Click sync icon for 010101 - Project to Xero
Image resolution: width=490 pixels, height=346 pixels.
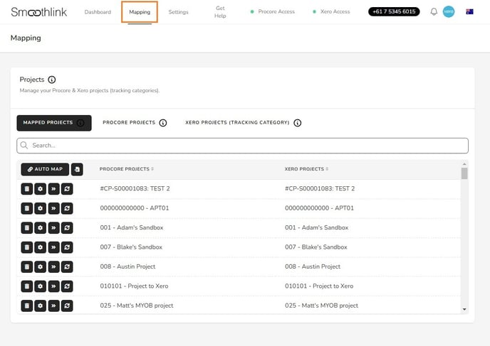pos(67,286)
